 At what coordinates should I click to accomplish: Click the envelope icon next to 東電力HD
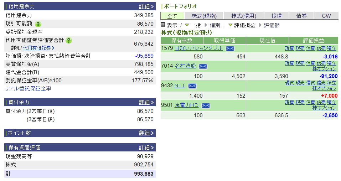(206, 105)
